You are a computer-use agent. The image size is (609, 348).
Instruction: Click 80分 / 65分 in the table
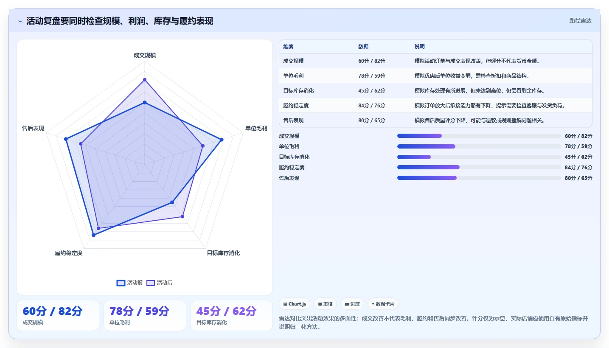pos(372,121)
